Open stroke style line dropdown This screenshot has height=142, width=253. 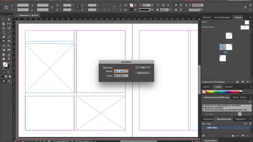pos(152,10)
